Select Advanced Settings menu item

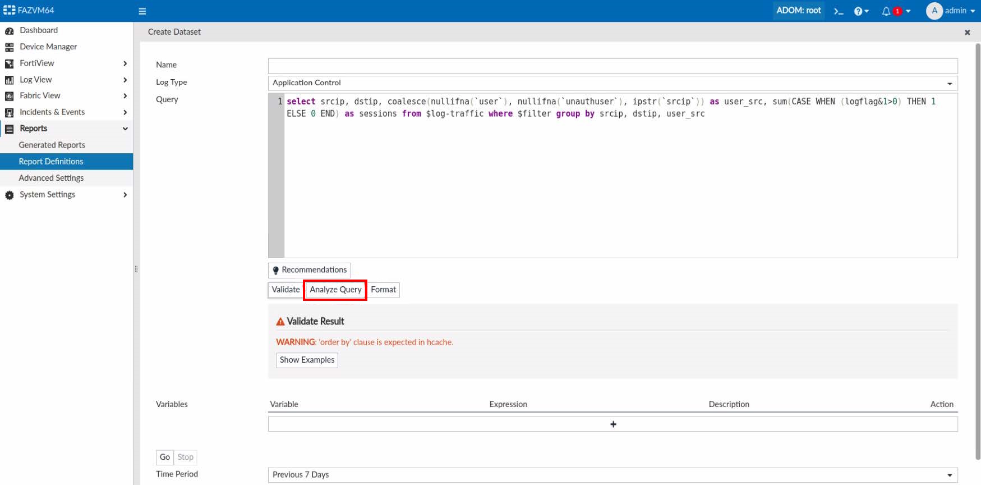pos(51,178)
